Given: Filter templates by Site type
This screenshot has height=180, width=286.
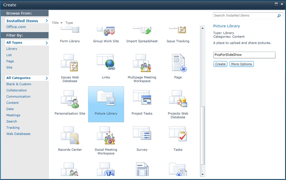Looking at the screenshot, I should click(9, 67).
